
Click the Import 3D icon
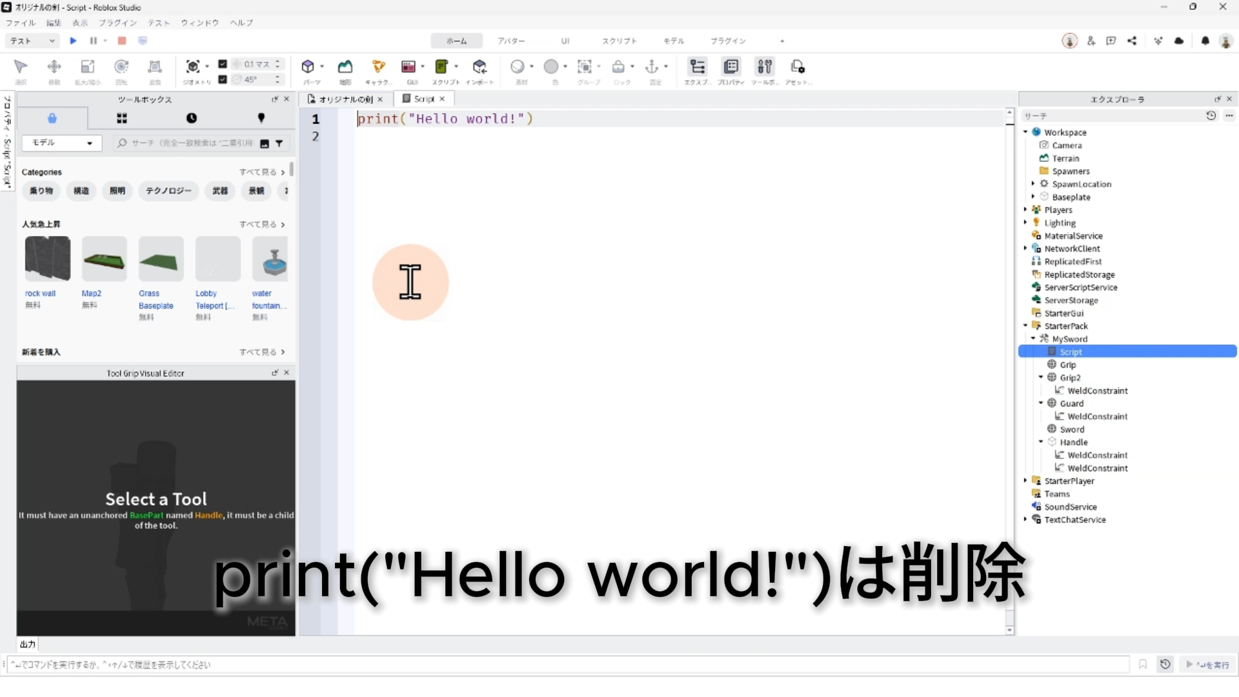tap(479, 66)
